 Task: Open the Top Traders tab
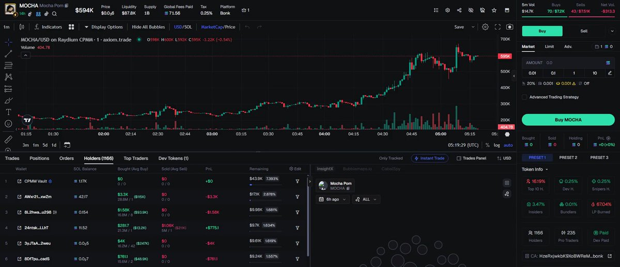[136, 158]
